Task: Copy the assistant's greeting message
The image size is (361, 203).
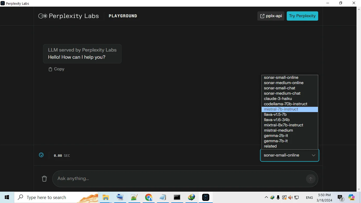Action: [56, 69]
